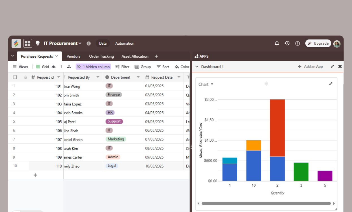Open Request Date column dropdown
This screenshot has width=352, height=212.
pyautogui.click(x=179, y=77)
